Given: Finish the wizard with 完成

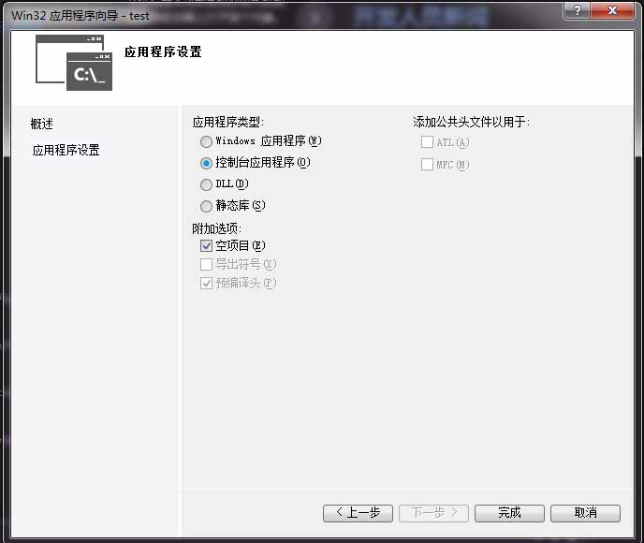Looking at the screenshot, I should coord(509,513).
